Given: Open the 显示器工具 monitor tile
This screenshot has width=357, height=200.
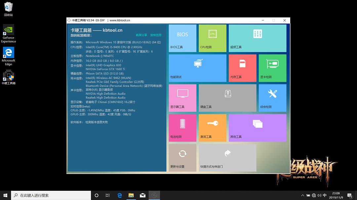Looking at the screenshot, I should click(182, 98).
